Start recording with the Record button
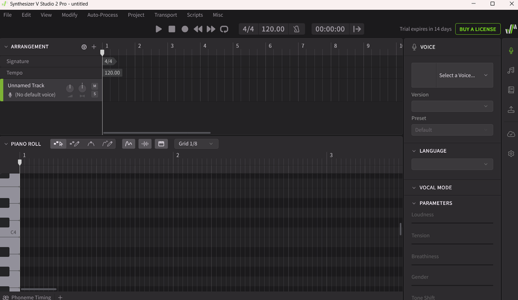 185,29
